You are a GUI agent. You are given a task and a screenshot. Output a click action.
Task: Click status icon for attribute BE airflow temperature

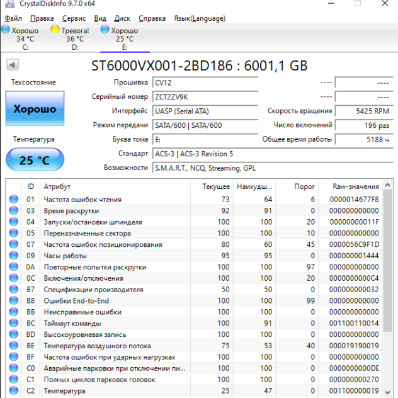[14, 346]
